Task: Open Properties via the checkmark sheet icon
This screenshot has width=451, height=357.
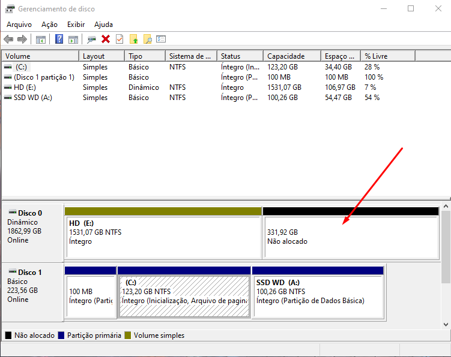Action: [x=120, y=39]
